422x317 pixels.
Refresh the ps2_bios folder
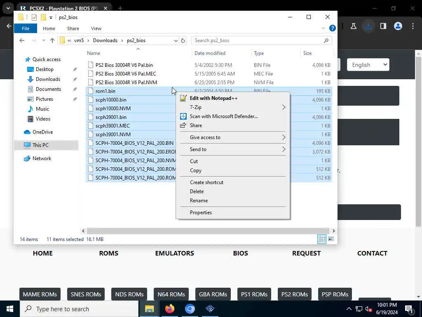click(183, 40)
